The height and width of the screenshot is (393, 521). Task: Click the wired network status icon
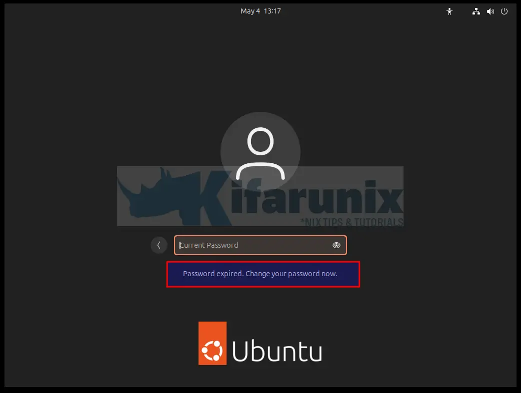pos(476,11)
